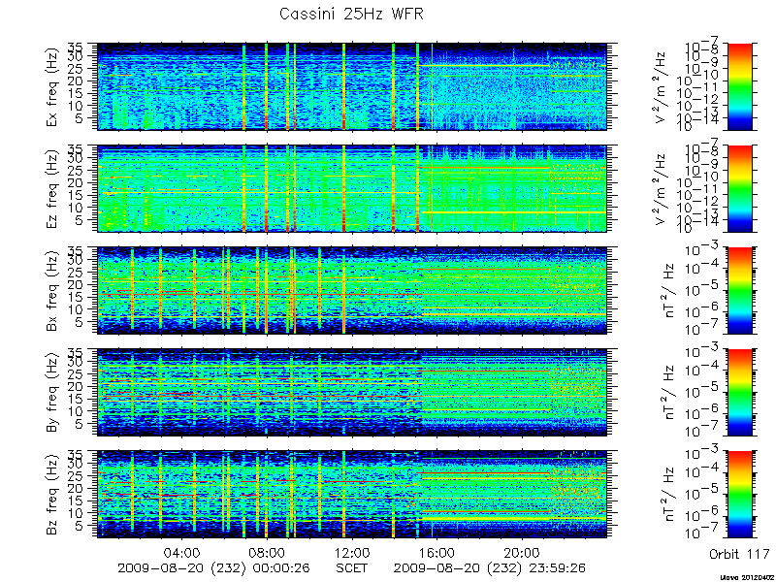Click the Cassini 25Hz WFR title

coord(351,14)
